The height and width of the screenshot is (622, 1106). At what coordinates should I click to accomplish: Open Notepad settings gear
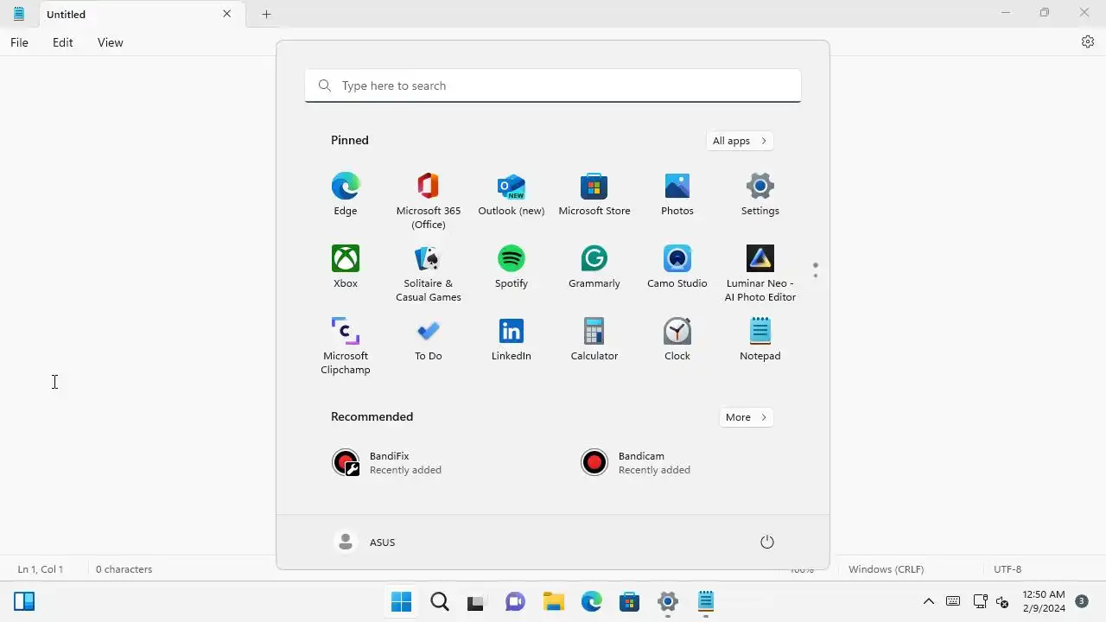(1088, 41)
